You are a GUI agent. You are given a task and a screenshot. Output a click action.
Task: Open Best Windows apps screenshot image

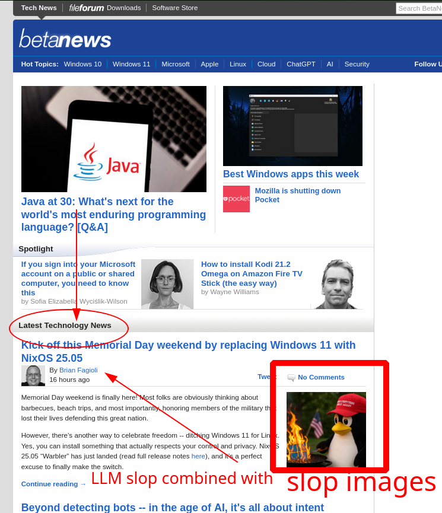[x=292, y=126]
